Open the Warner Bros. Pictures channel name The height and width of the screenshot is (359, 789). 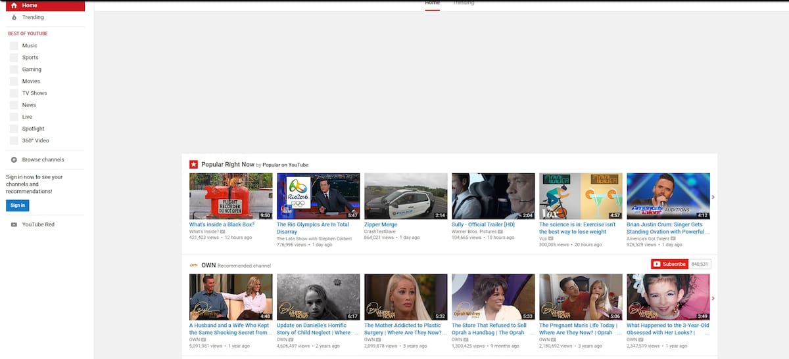pos(474,232)
